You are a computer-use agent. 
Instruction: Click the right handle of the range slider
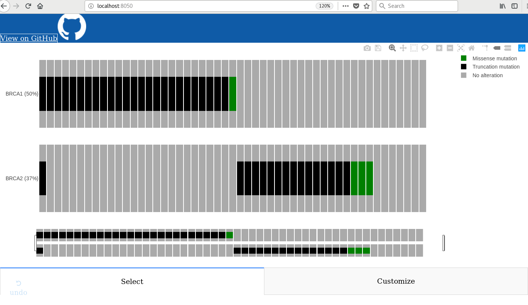tap(444, 243)
